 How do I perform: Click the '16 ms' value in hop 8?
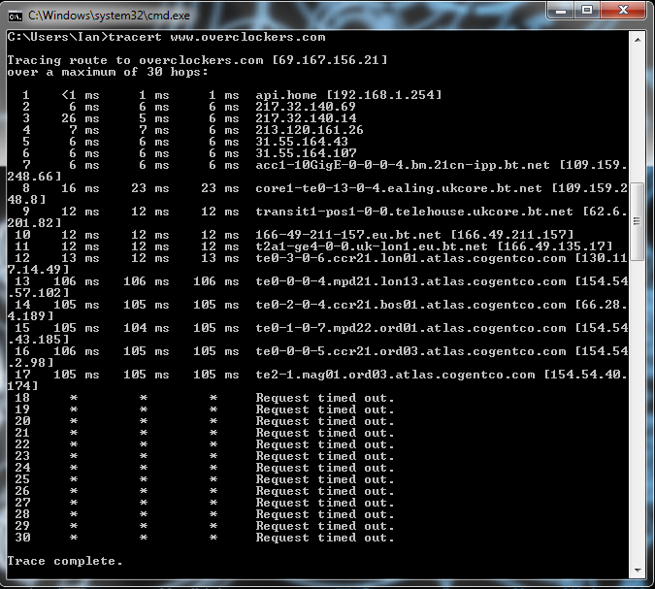click(81, 188)
